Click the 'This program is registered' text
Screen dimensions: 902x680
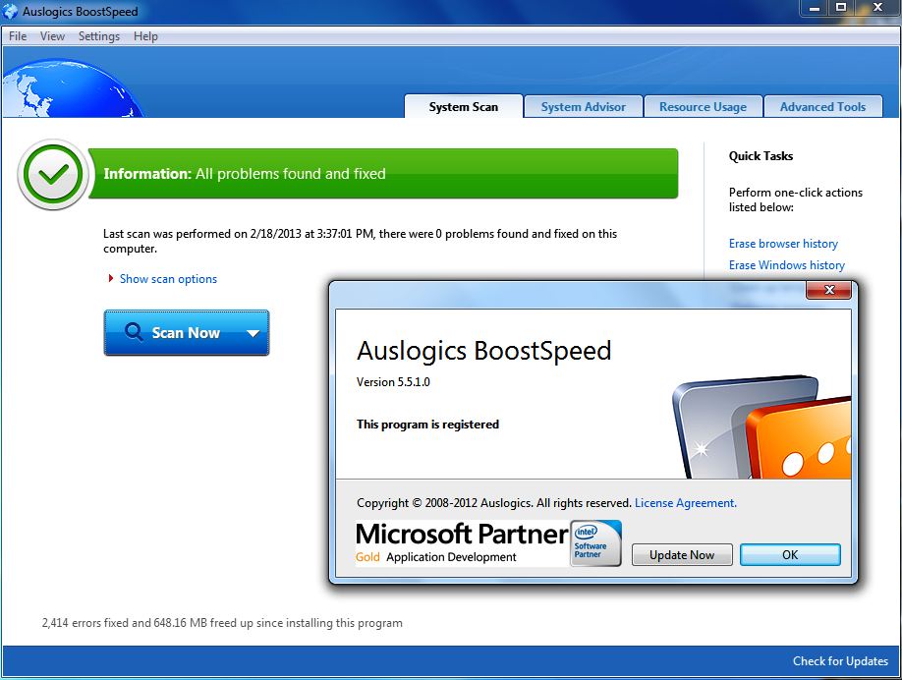(427, 424)
